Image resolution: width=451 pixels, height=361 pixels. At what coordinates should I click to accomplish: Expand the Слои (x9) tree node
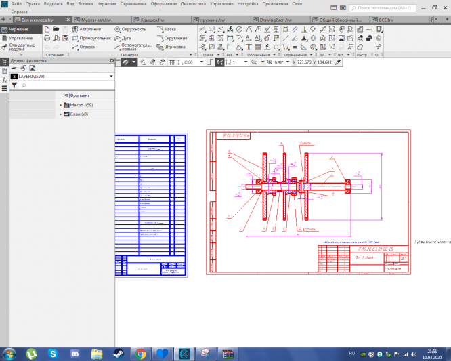click(61, 114)
